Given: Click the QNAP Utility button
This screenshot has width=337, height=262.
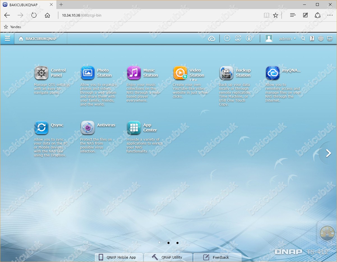Looking at the screenshot, I should coord(168,257).
